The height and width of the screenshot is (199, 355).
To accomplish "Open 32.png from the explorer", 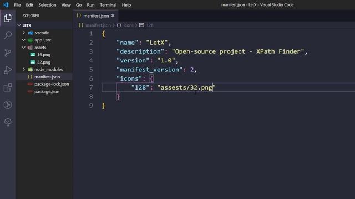I will (x=44, y=62).
